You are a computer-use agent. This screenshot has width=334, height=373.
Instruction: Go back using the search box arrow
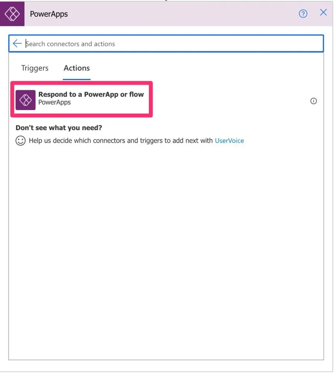click(x=17, y=44)
